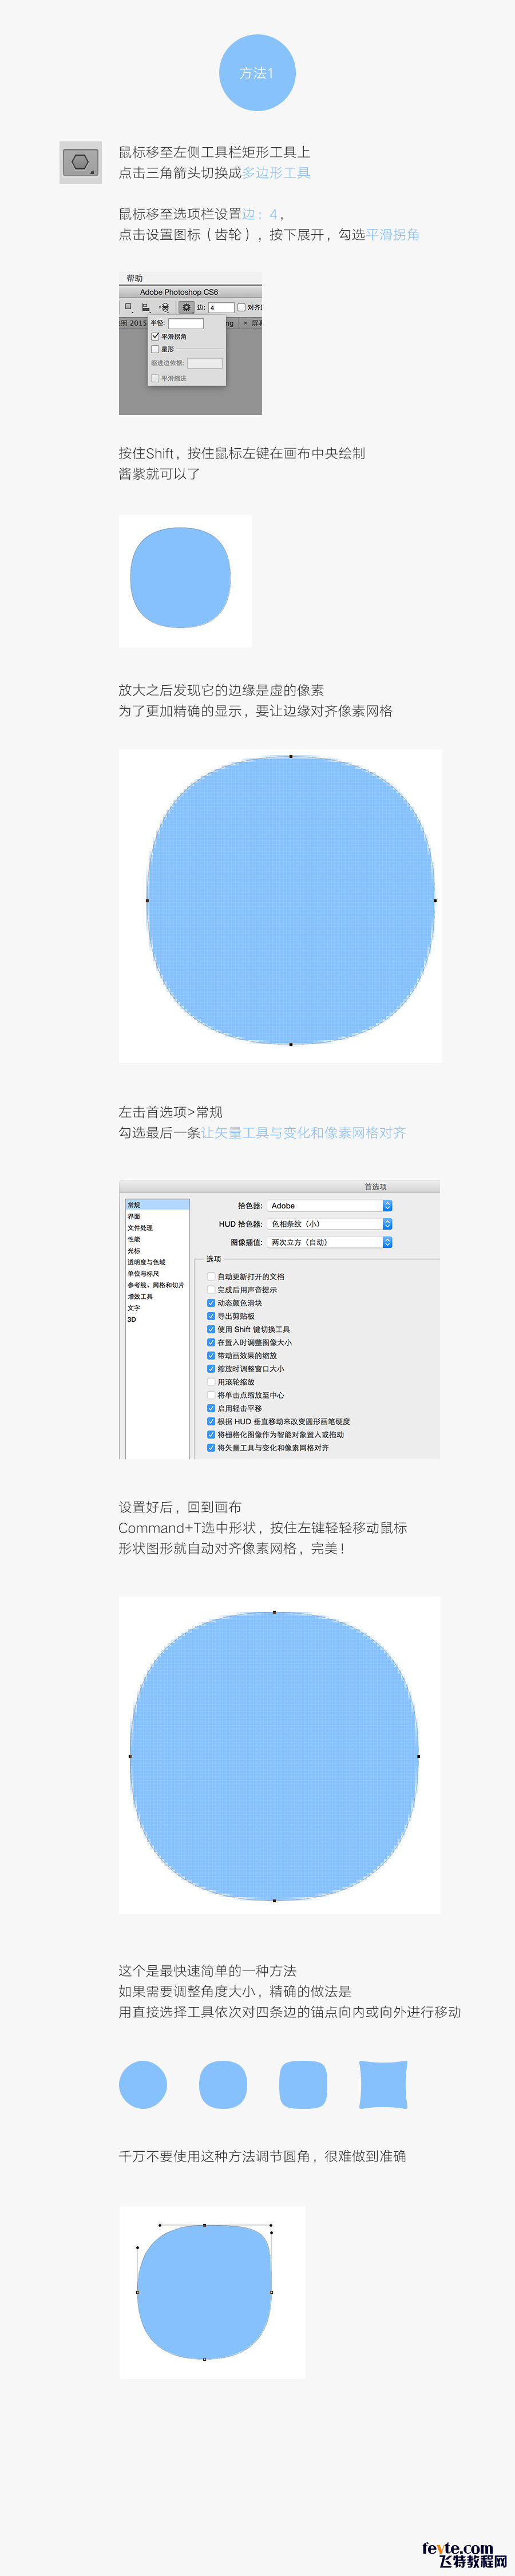Enable 用滚轮缩放 checkbox
The height and width of the screenshot is (2576, 515).
point(211,1382)
